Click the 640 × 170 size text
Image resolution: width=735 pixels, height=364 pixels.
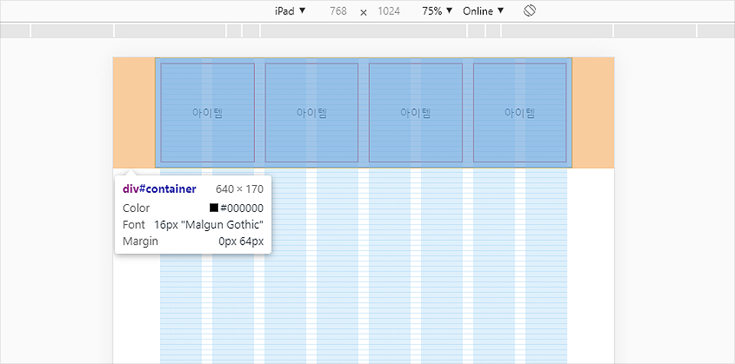pos(240,189)
